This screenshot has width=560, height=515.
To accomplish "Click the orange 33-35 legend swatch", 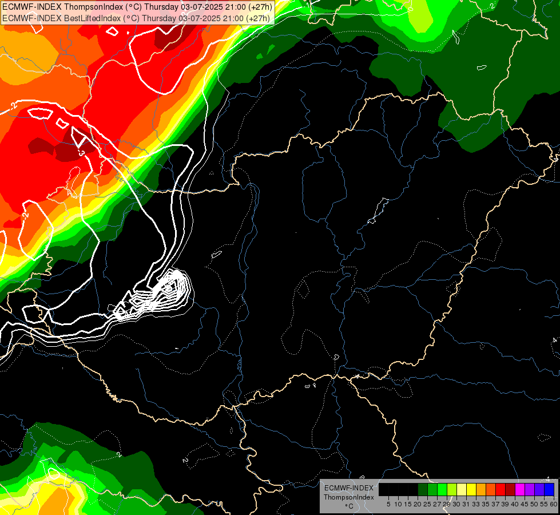I will 481,489.
